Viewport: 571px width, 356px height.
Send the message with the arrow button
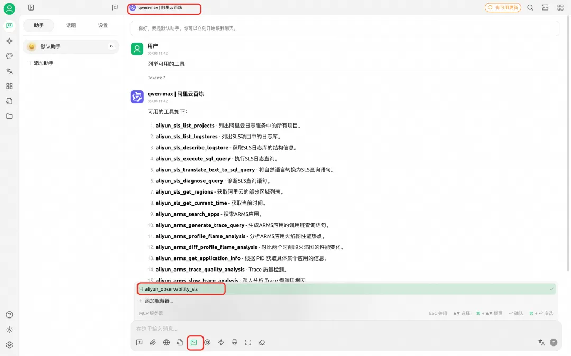[x=553, y=342]
